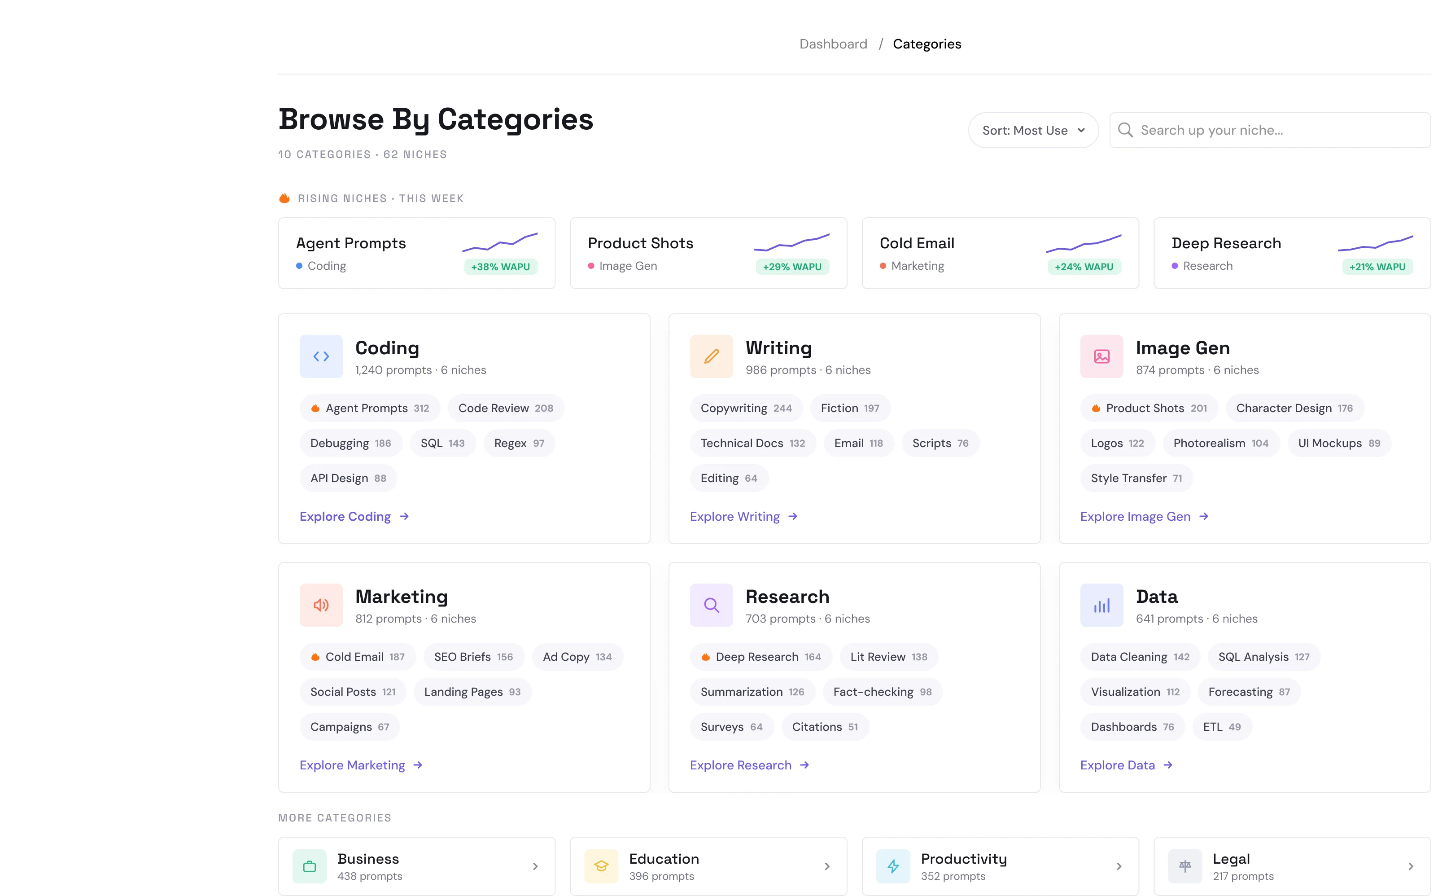Click the search magnifier icon in niche search
The image size is (1451, 896).
click(1125, 130)
